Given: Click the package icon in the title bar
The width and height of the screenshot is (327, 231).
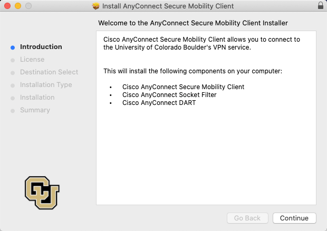Looking at the screenshot, I should [95, 6].
